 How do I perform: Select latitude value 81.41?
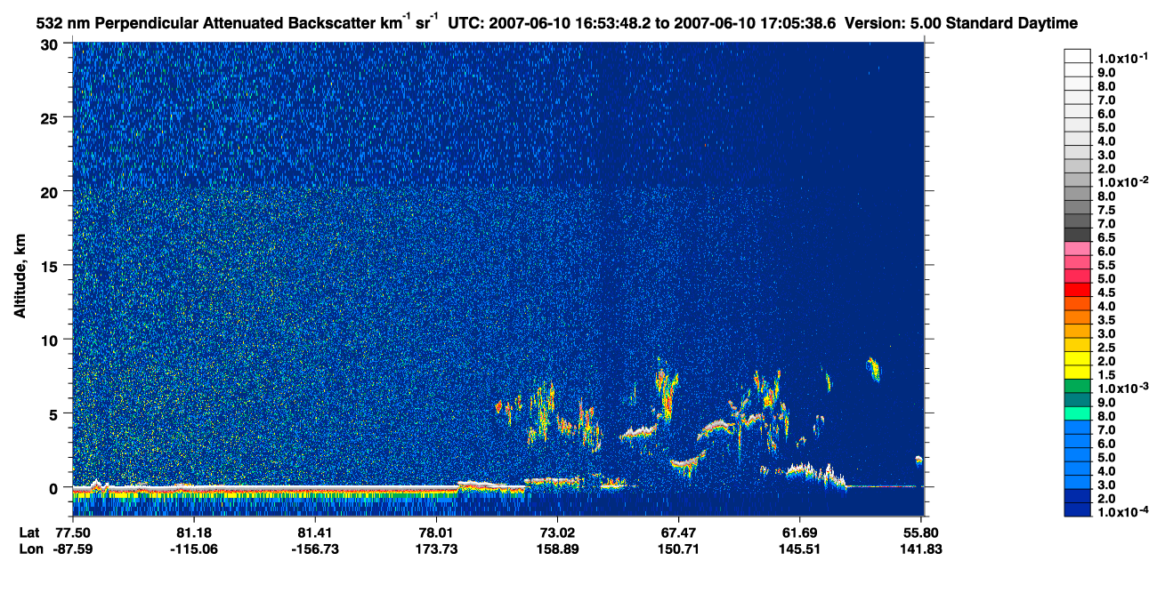tap(314, 532)
